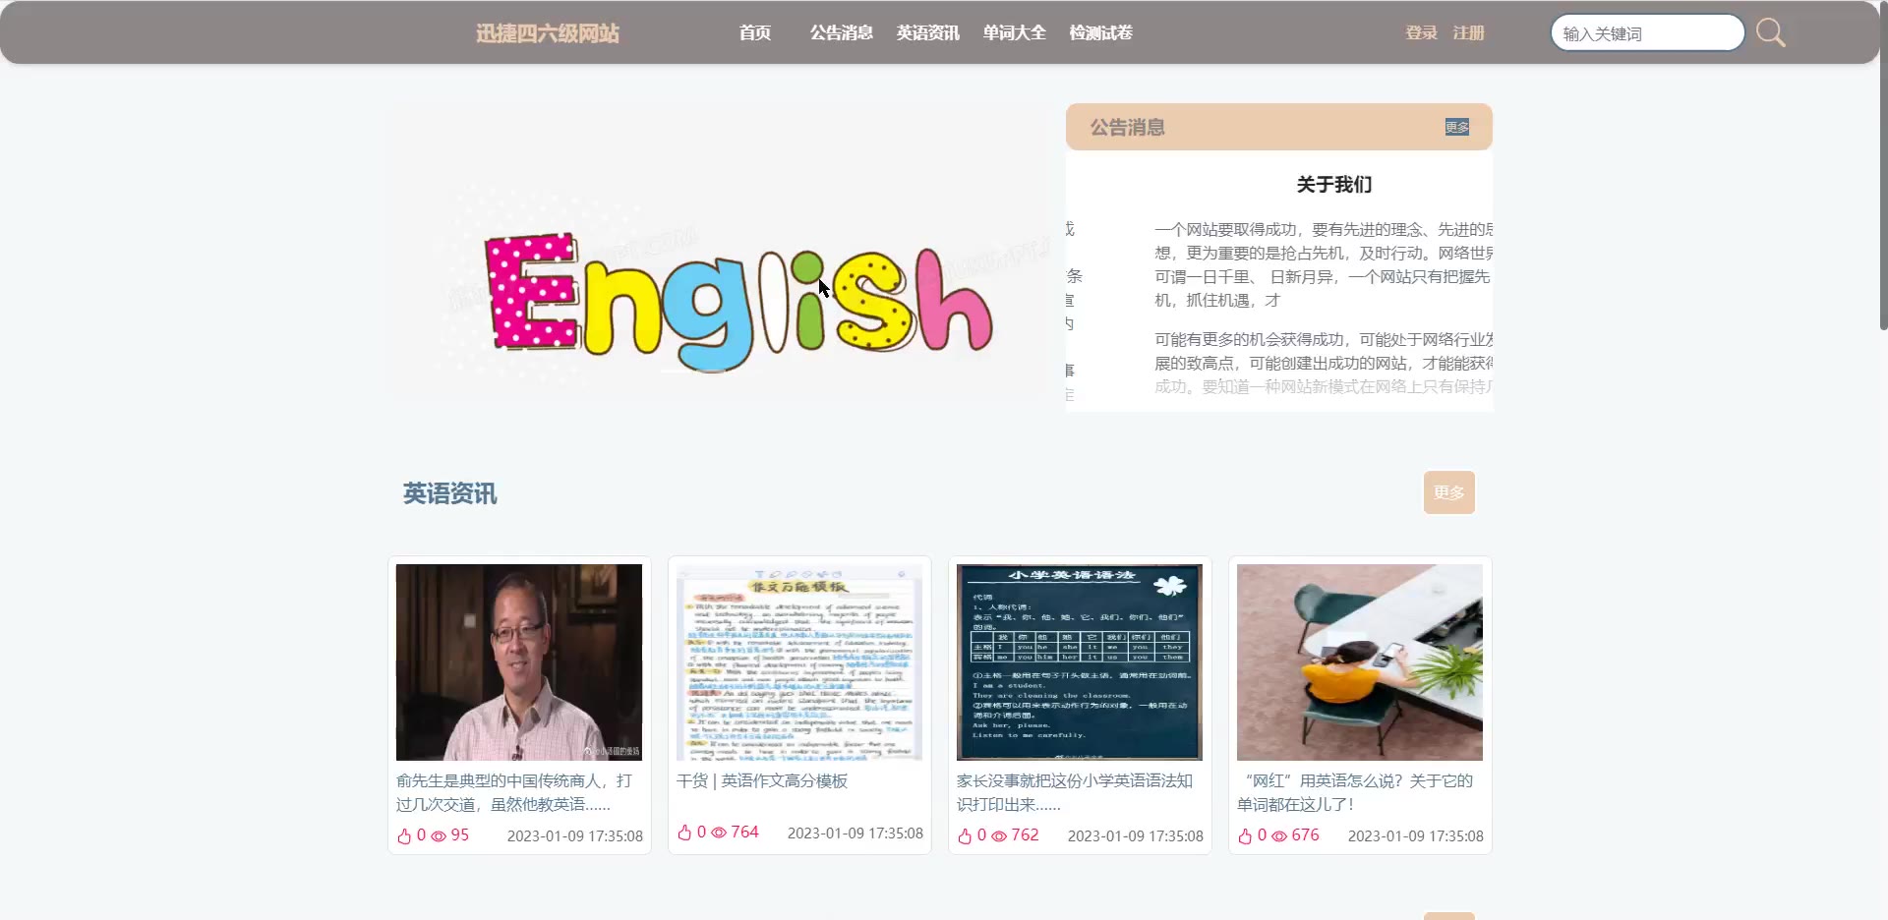The image size is (1888, 920).
Task: Click the search magnifier icon
Action: (x=1770, y=32)
